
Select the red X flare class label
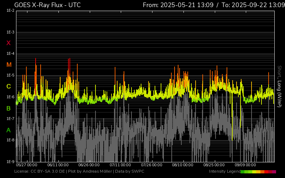pos(9,43)
